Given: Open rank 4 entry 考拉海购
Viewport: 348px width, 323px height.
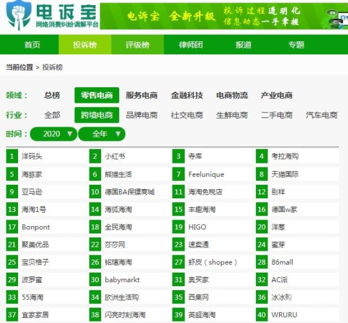Looking at the screenshot, I should pos(285,156).
